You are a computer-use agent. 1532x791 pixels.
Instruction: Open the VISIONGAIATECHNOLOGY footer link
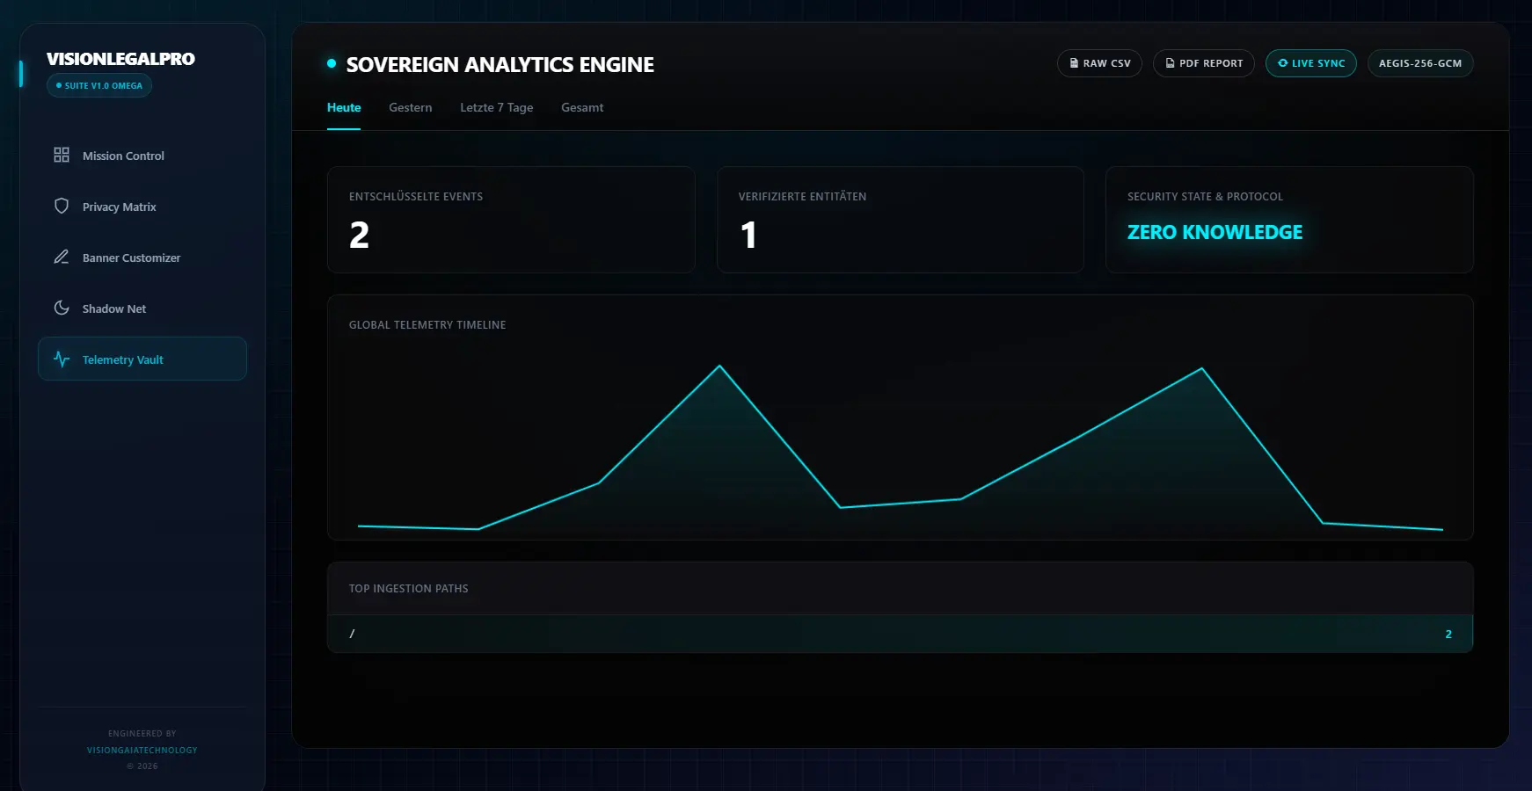tap(142, 750)
